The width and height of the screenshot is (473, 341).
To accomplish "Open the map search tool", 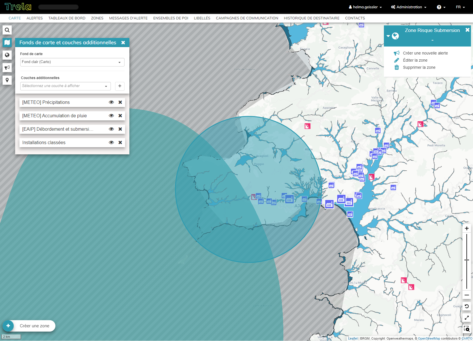I will point(7,30).
